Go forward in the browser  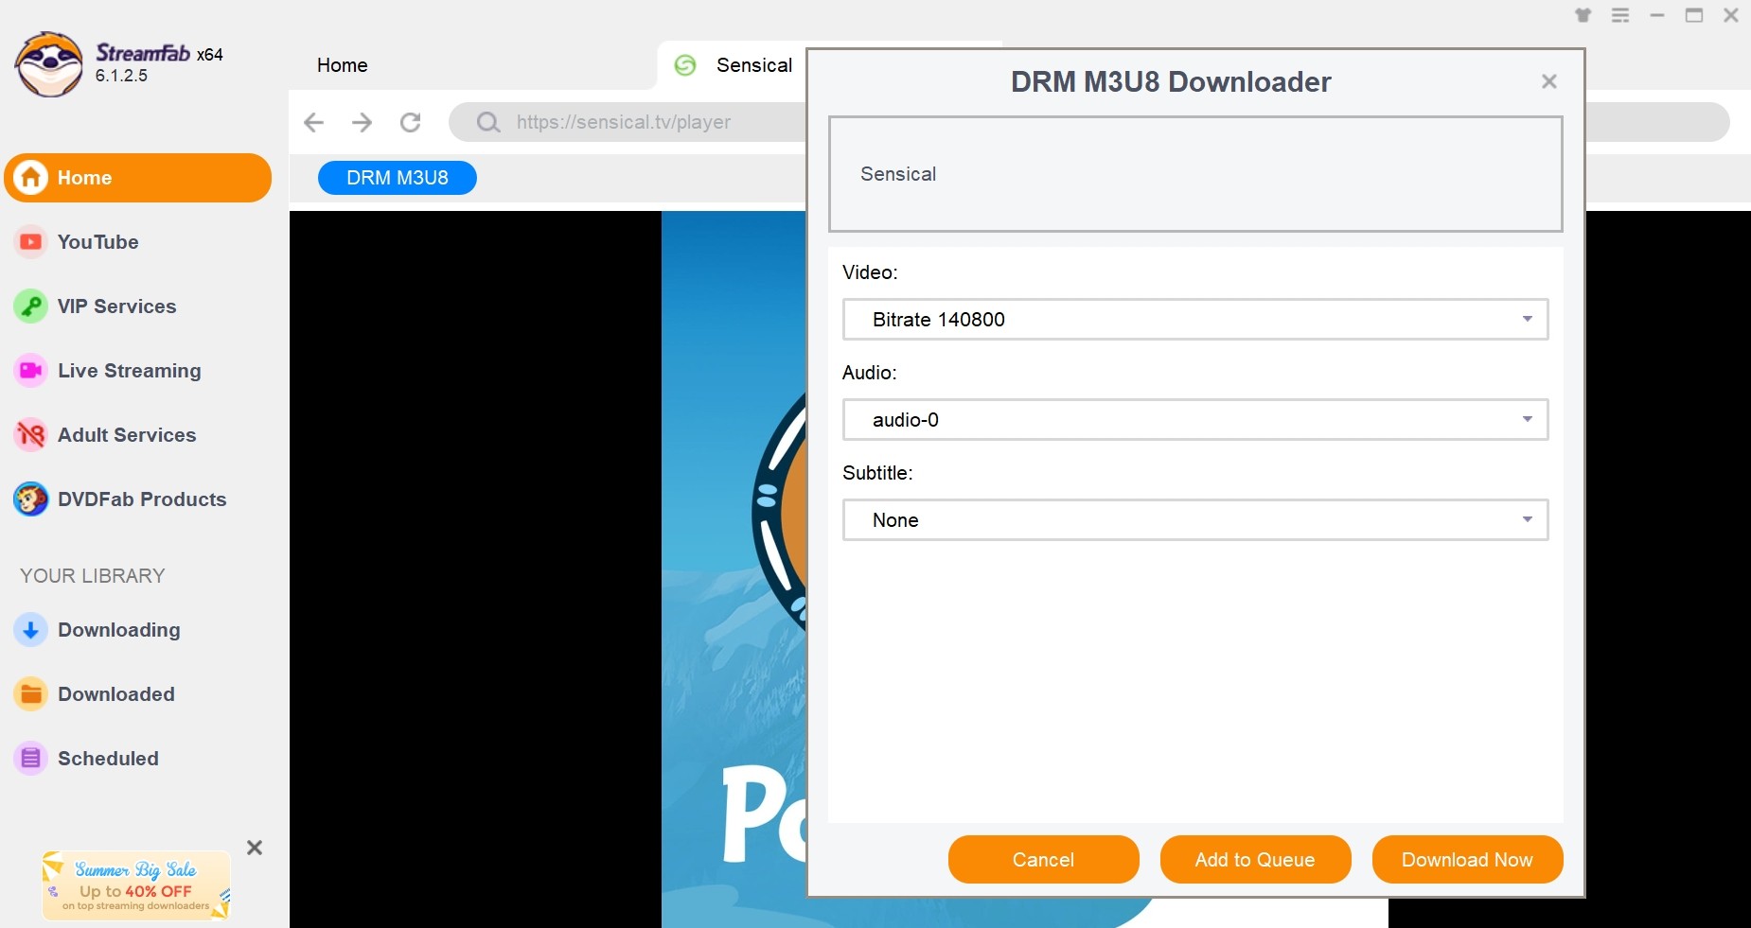[362, 122]
